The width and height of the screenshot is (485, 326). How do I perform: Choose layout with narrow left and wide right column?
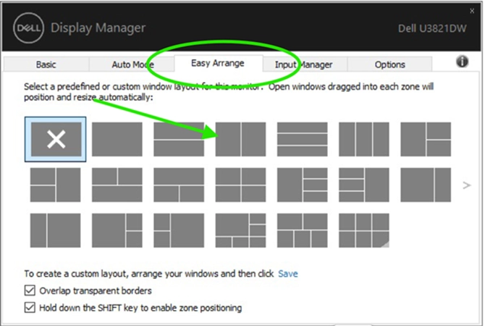(55, 230)
